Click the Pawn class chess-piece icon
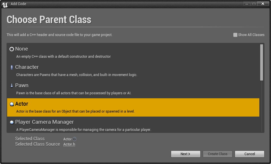The height and width of the screenshot is (164, 271). coord(12,86)
